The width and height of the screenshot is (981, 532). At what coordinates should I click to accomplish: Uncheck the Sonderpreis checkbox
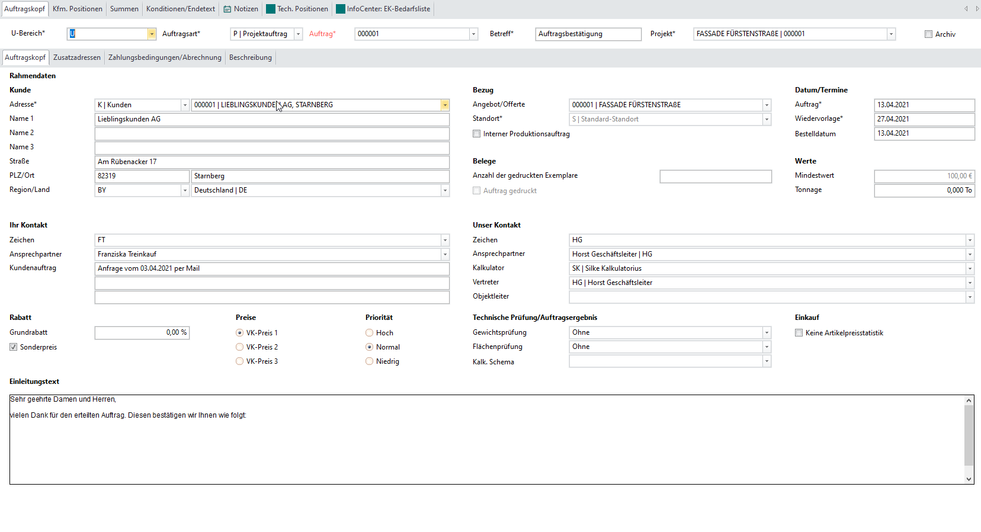pyautogui.click(x=14, y=347)
